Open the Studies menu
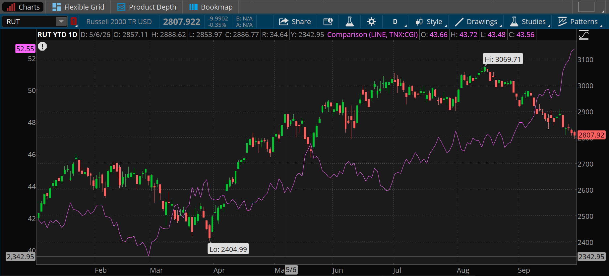This screenshot has width=609, height=276. coord(528,22)
